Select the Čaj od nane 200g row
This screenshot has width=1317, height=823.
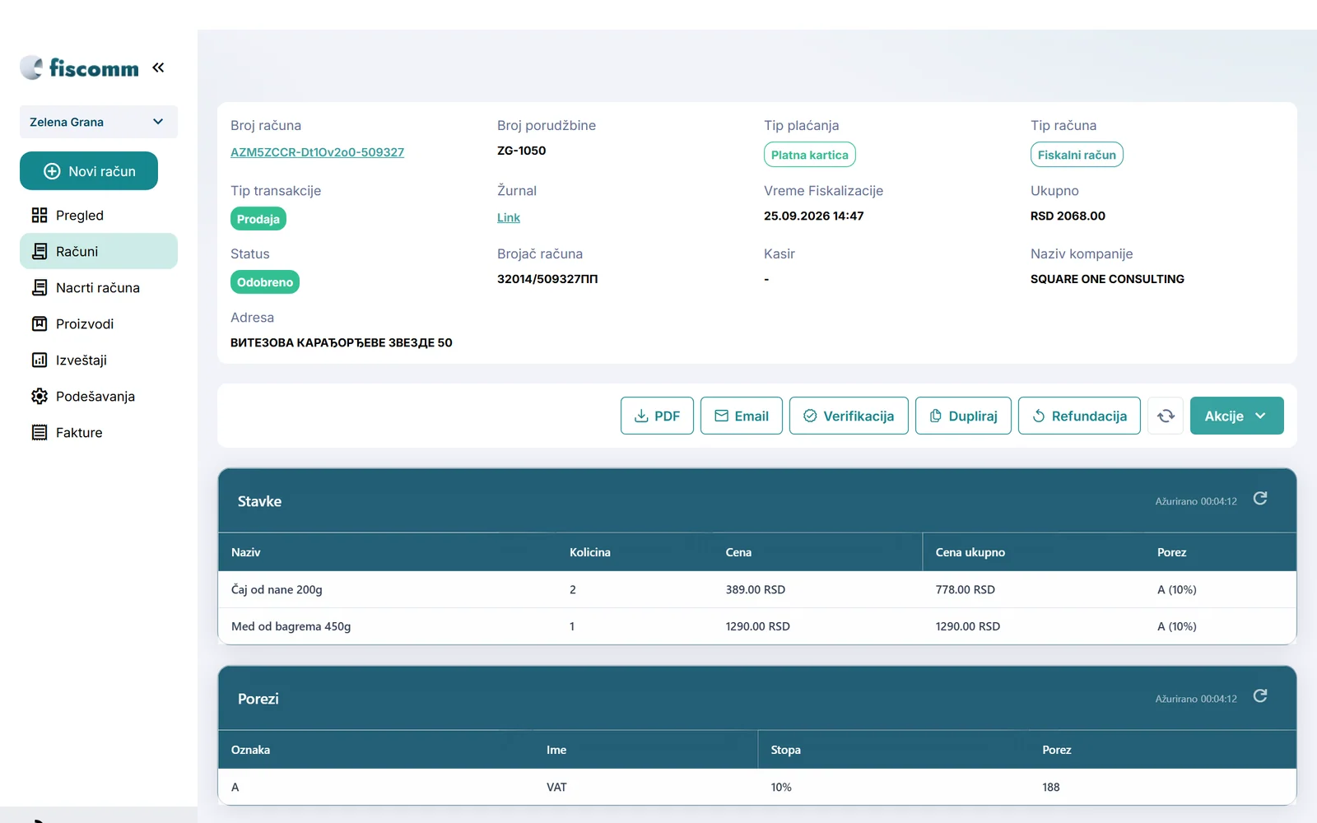pos(757,589)
